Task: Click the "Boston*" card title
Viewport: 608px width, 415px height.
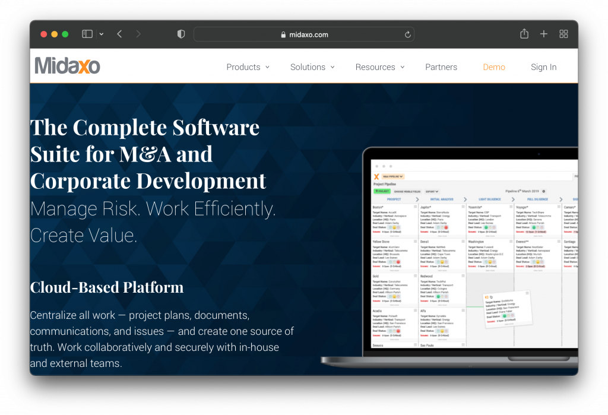Action: pyautogui.click(x=378, y=208)
